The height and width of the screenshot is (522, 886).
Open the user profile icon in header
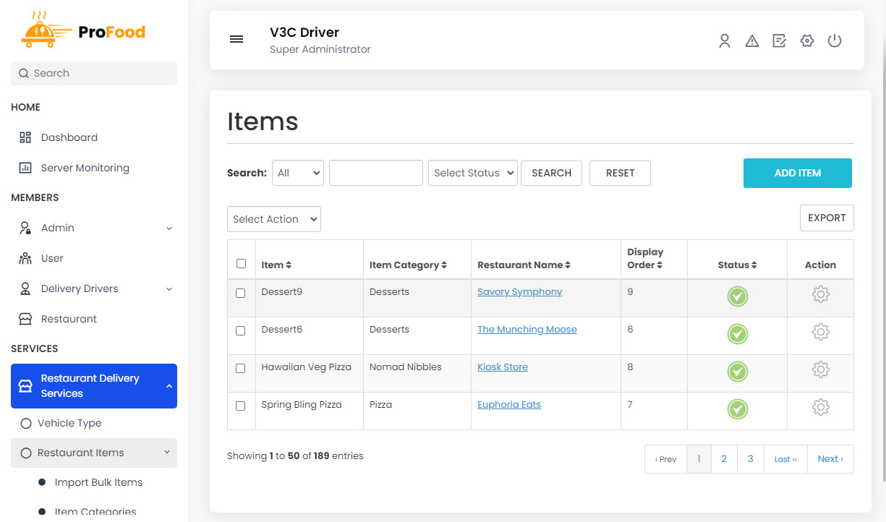(724, 41)
